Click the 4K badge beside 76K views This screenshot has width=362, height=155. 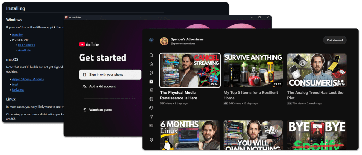[290, 103]
